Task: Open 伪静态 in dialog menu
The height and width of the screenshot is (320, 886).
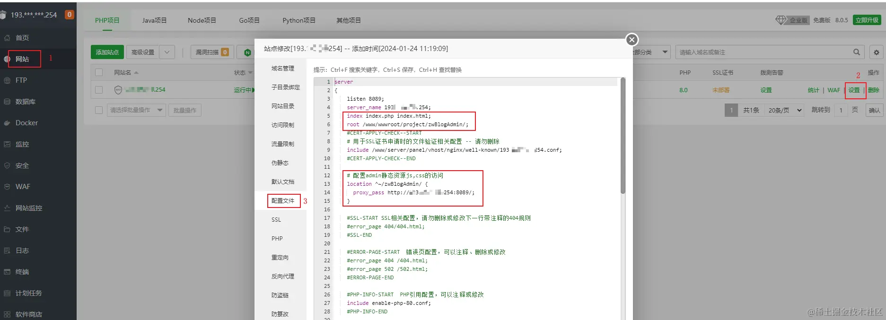Action: [x=280, y=163]
